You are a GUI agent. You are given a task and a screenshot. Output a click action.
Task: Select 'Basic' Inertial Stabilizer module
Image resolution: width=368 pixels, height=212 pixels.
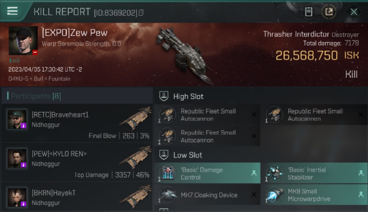314,173
